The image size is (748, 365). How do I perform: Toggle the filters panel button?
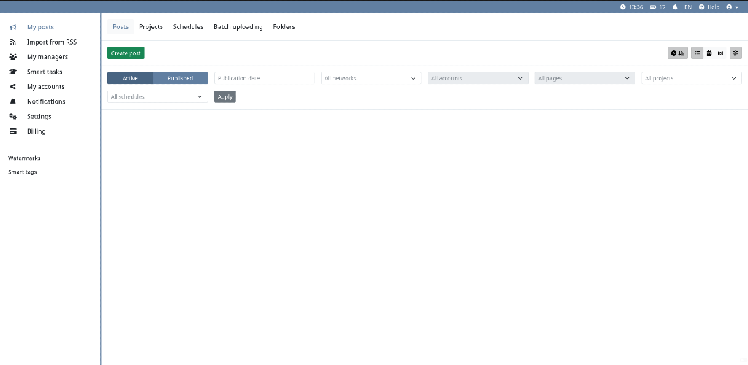point(736,53)
